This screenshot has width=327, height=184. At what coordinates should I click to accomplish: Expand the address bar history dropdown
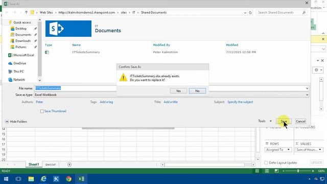pos(245,13)
